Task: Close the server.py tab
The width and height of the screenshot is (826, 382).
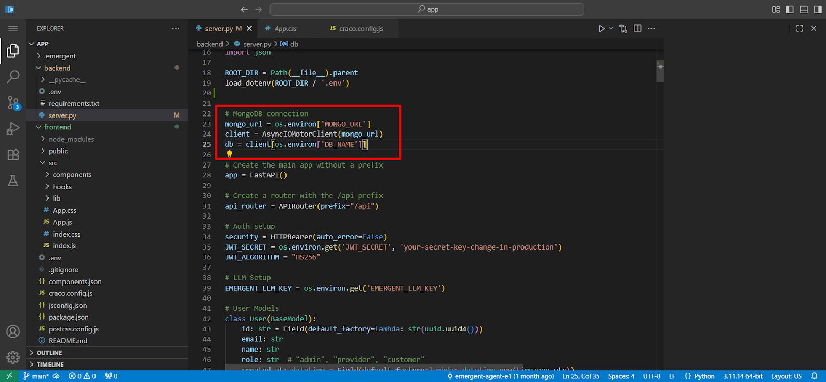Action: click(x=249, y=29)
